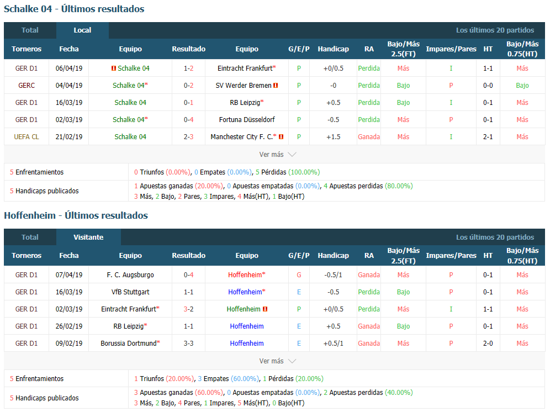Click Schalke 04 'Handicaps publicados' summary label
Screen dimensions: 550x412
coord(44,191)
